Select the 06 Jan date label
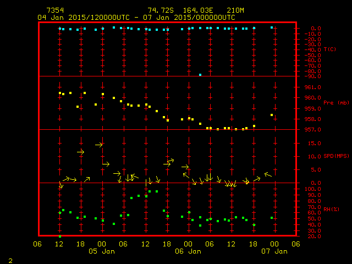This screenshot has height=264, width=352. (188, 251)
